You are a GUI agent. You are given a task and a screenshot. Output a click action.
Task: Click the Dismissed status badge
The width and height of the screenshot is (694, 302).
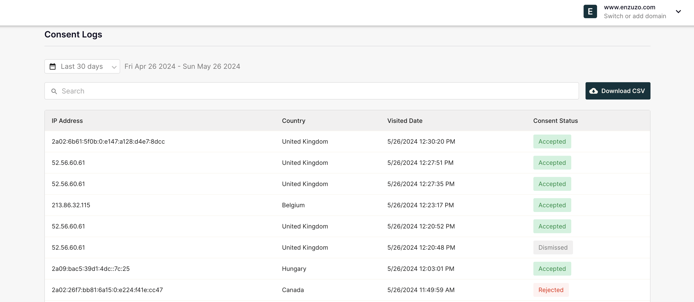click(553, 247)
